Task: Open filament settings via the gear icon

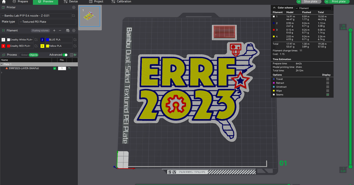Action: tap(74, 30)
